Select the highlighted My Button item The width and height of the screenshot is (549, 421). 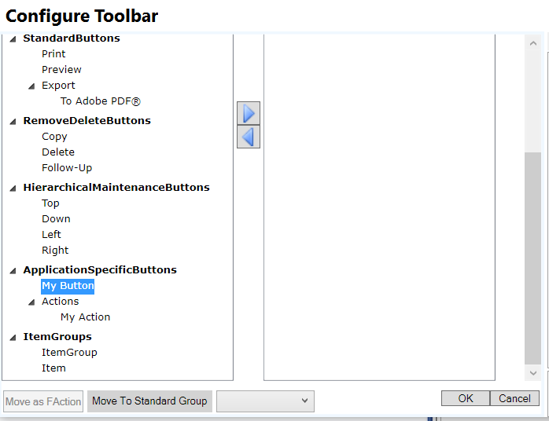[x=68, y=286]
